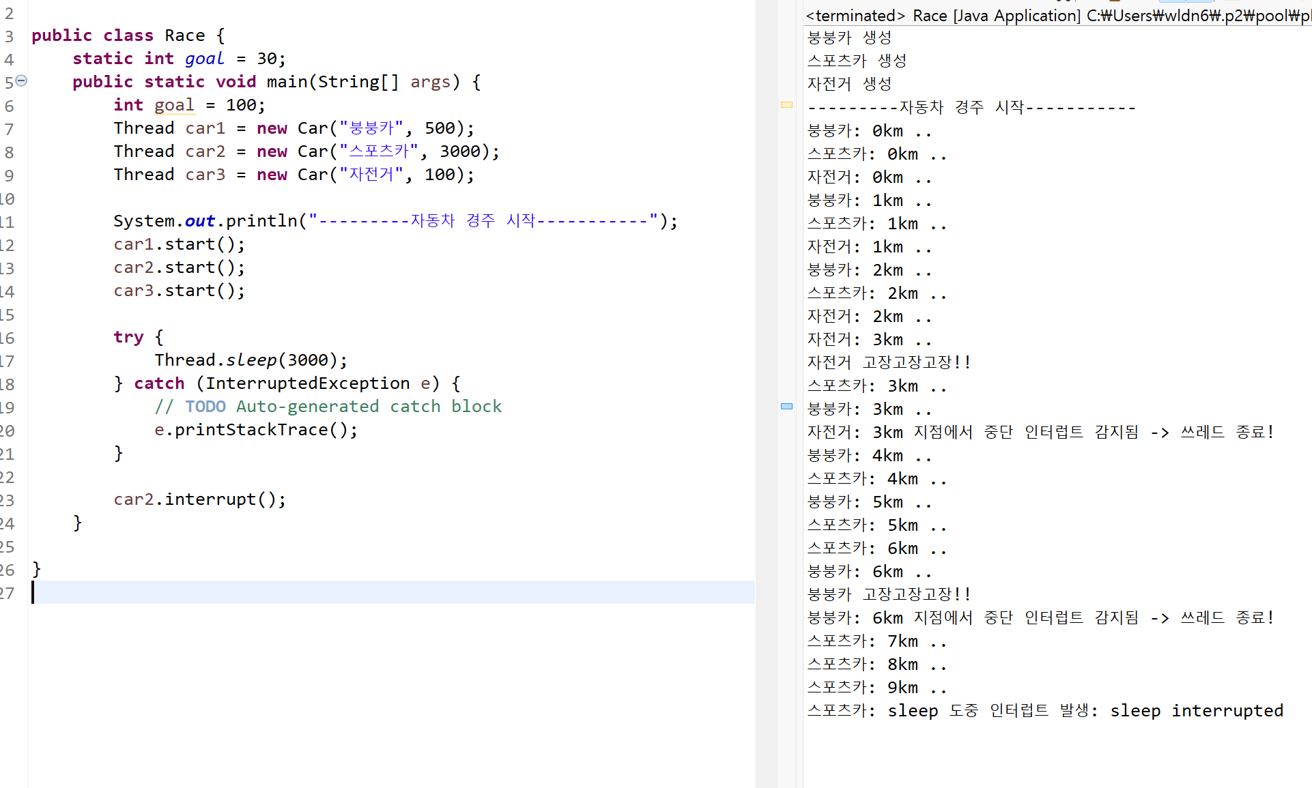
Task: Click console line '자전거 고장고장고장!!'
Action: 889,362
